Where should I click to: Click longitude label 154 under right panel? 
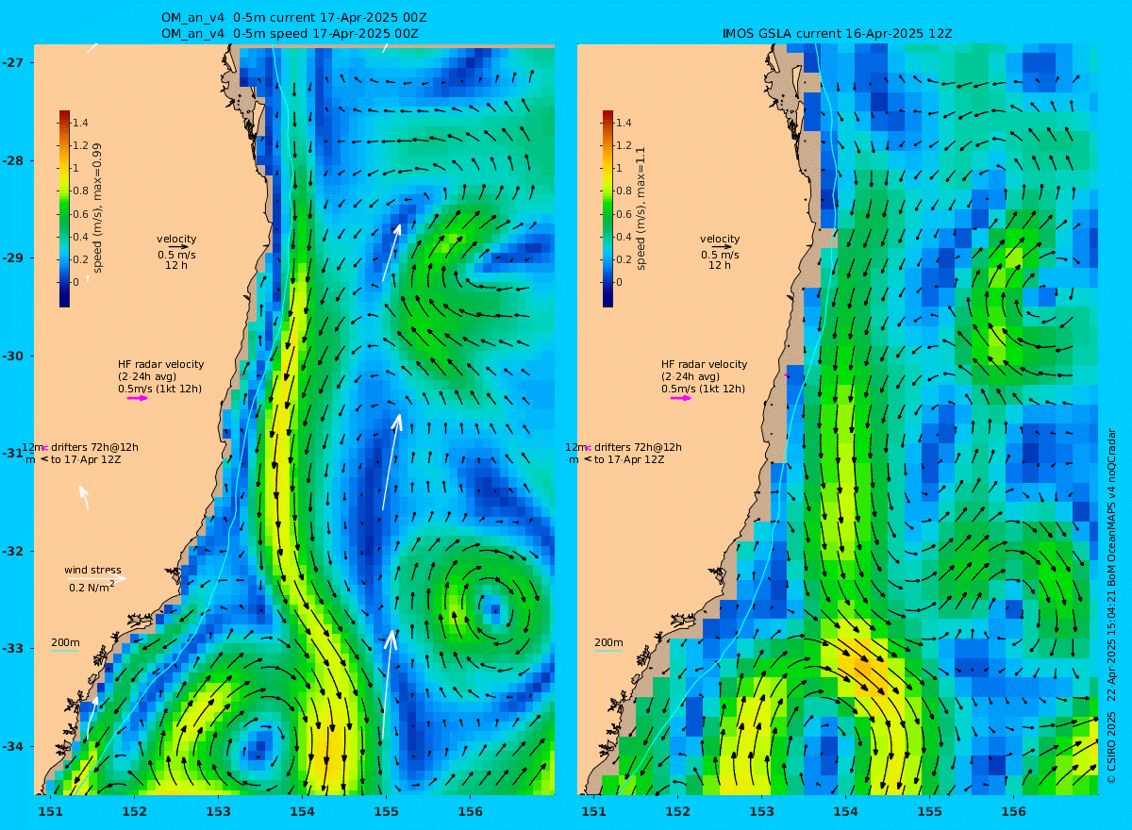(x=845, y=811)
